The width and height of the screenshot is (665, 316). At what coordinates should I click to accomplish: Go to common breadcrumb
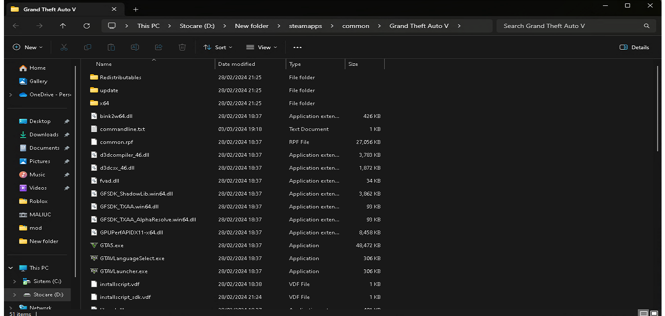tap(356, 26)
